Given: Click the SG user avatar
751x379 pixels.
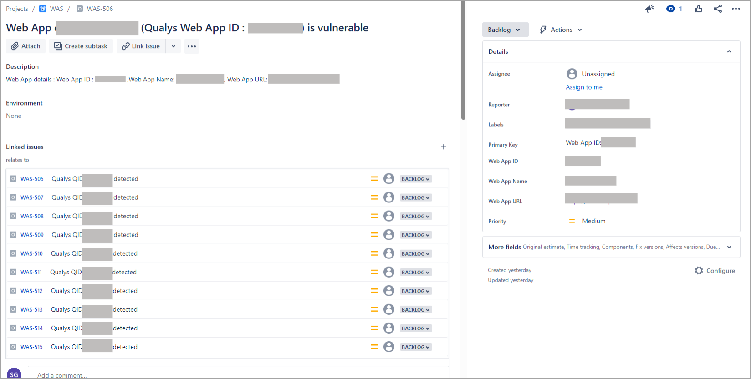Looking at the screenshot, I should coord(14,373).
